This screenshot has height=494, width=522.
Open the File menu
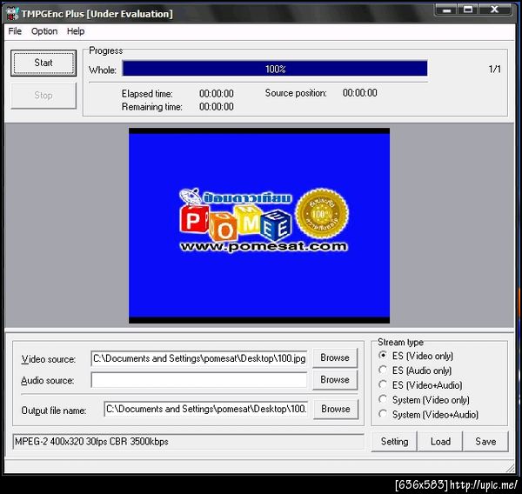pyautogui.click(x=15, y=31)
